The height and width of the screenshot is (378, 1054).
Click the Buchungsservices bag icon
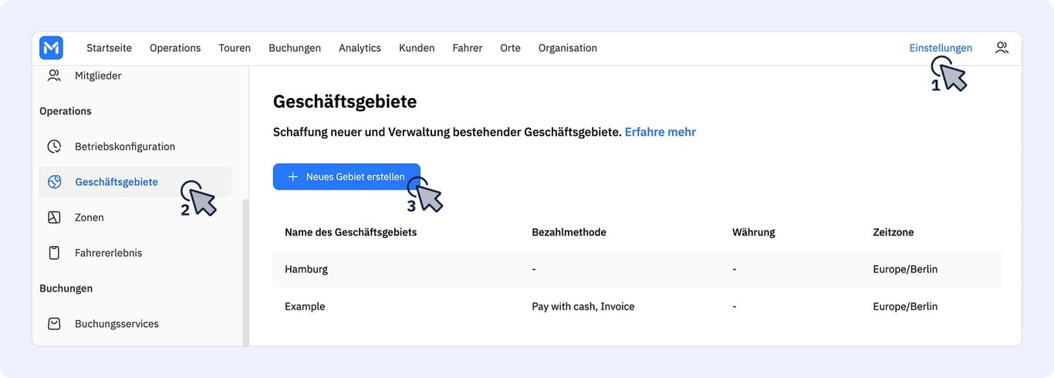54,324
